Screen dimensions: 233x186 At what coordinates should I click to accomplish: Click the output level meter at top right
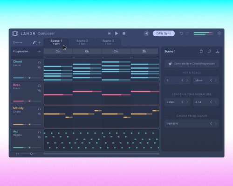[204, 33]
